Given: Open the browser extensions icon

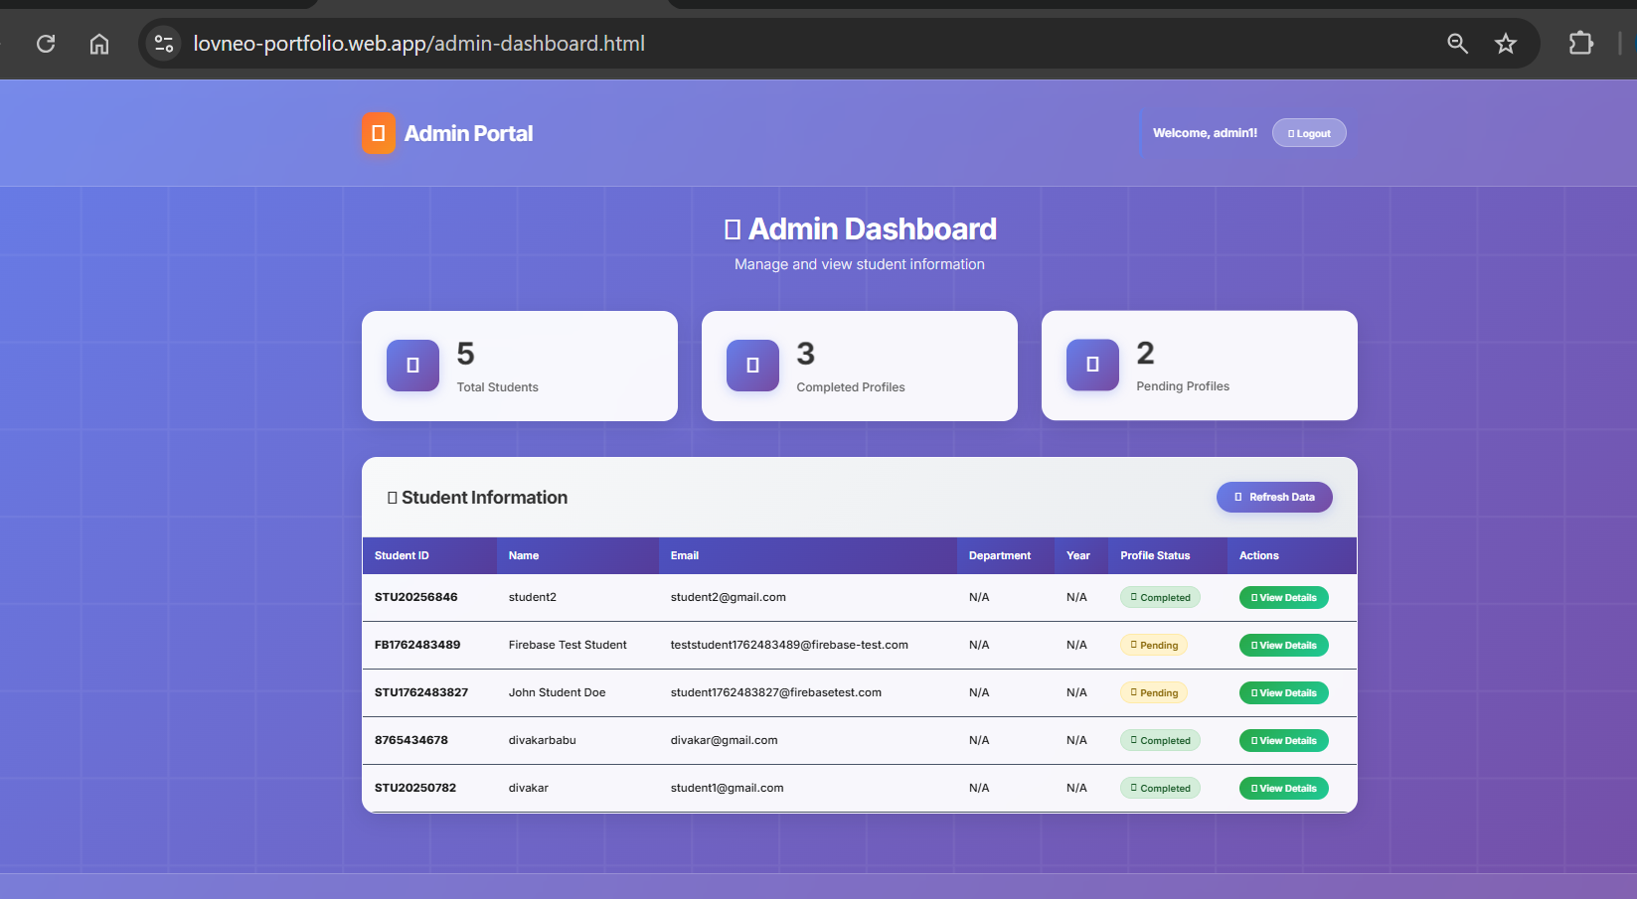Looking at the screenshot, I should 1580,44.
